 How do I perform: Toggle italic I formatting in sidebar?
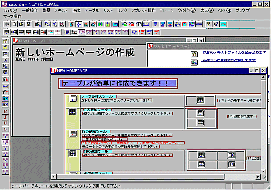click(x=5, y=117)
